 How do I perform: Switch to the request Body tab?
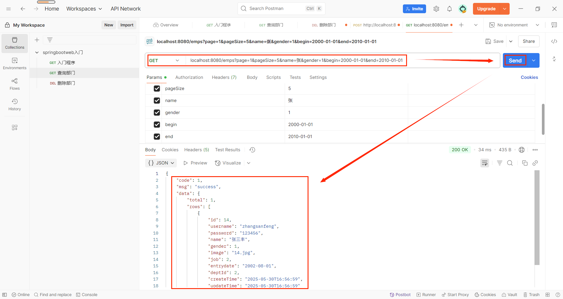pos(252,77)
